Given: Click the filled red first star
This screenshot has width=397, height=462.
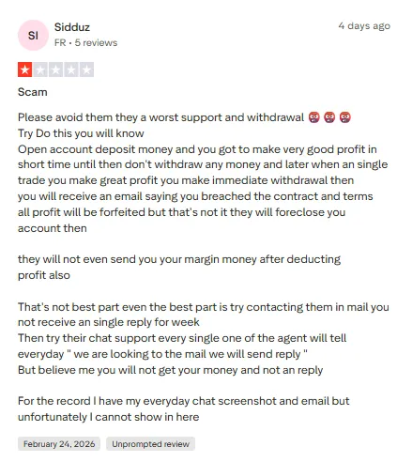Looking at the screenshot, I should (25, 69).
